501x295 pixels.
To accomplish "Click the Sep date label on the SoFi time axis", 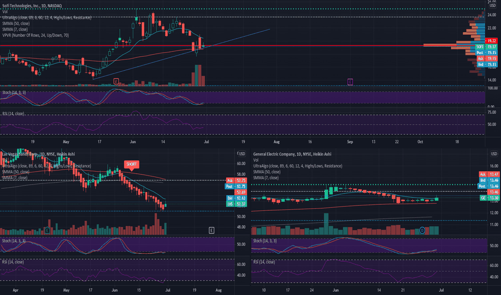I will (350, 142).
